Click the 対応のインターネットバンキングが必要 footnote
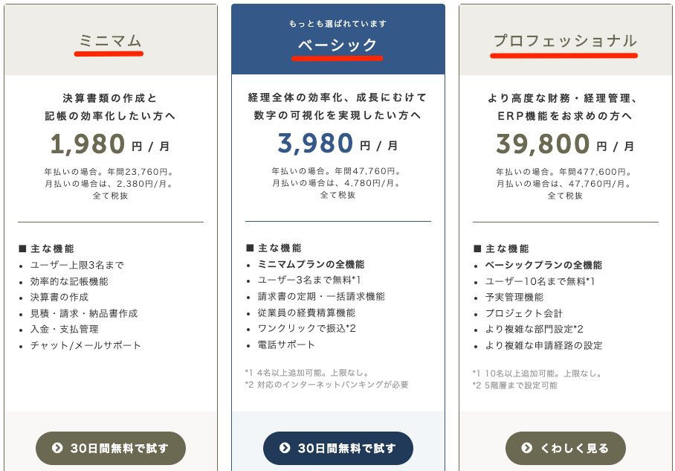The width and height of the screenshot is (675, 471). (333, 385)
